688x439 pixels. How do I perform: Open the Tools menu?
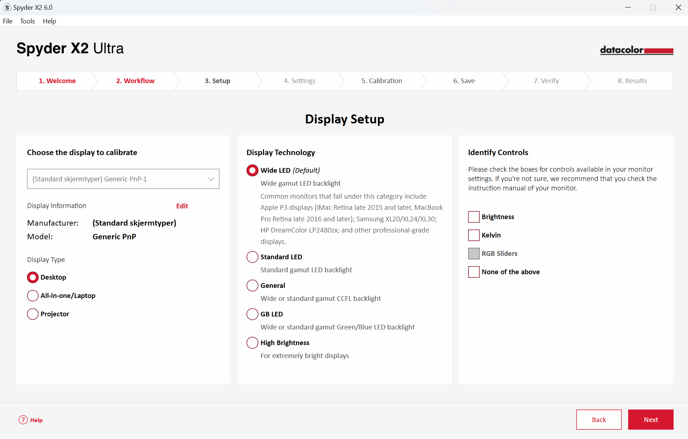pos(27,21)
